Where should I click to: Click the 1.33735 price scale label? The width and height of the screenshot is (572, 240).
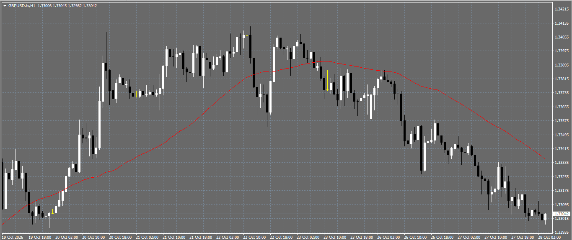[561, 93]
